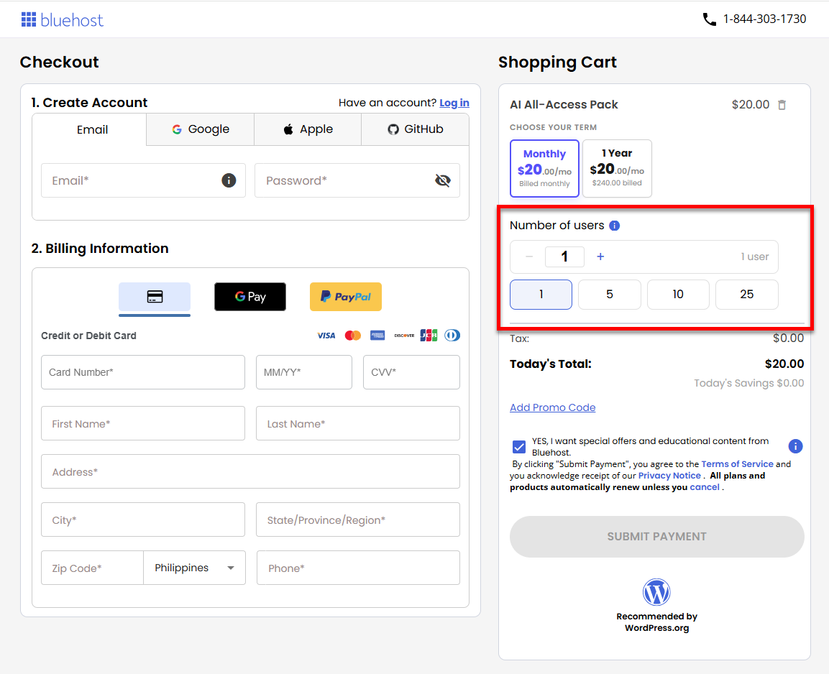Click Add Promo Code link
829x674 pixels.
point(552,408)
